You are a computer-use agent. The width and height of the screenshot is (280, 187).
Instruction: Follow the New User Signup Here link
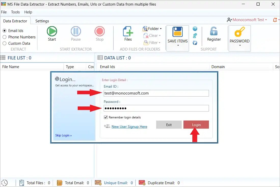129,127
